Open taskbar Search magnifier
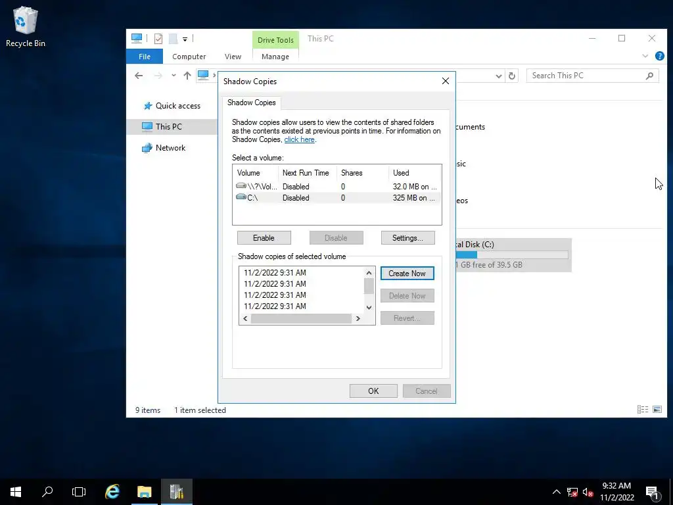The height and width of the screenshot is (505, 673). coord(47,492)
